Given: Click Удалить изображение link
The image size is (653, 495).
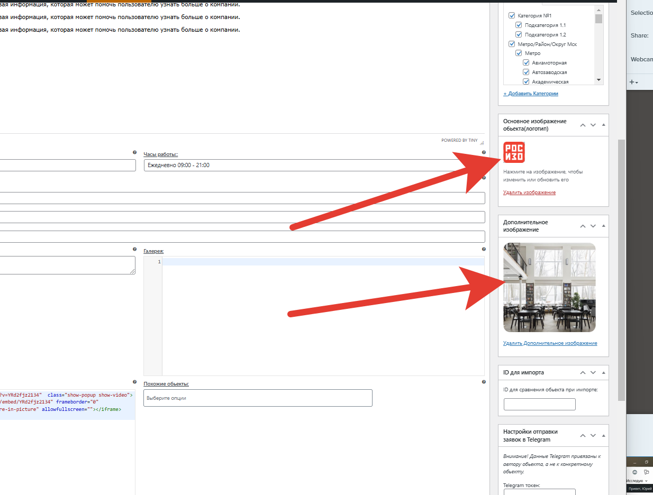Looking at the screenshot, I should tap(529, 192).
